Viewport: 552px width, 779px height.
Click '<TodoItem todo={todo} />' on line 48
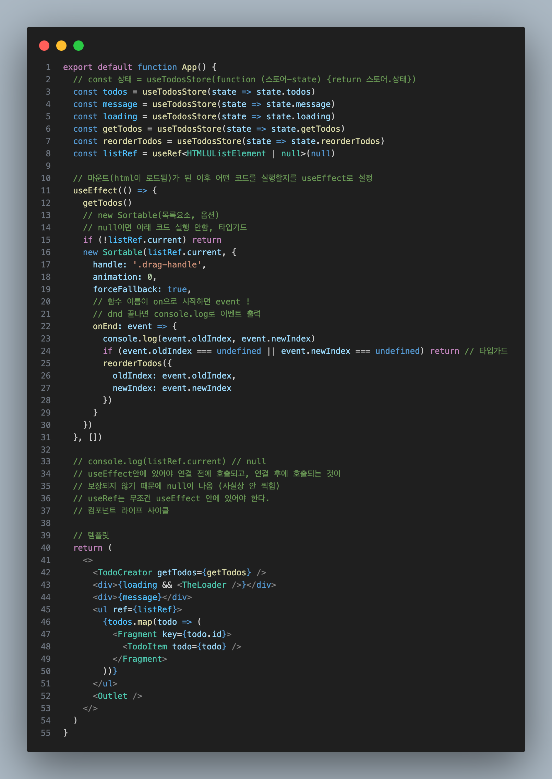pos(182,647)
